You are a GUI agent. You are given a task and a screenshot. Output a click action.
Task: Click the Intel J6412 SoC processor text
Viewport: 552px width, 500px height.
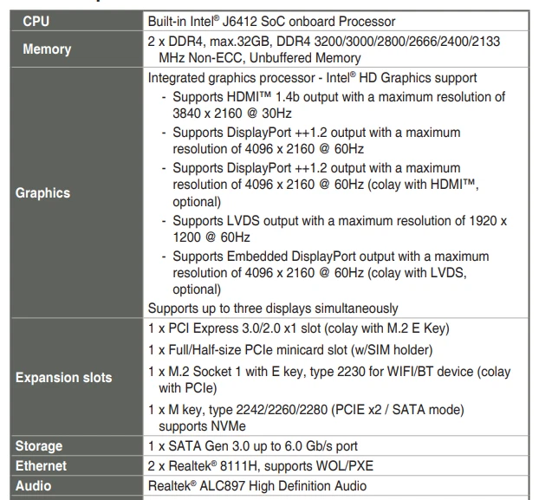[271, 21]
